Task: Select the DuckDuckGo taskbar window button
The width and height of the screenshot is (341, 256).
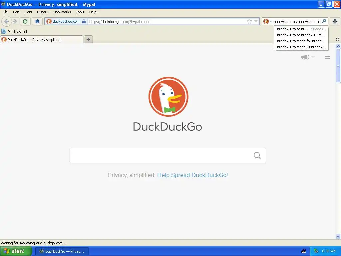Action: click(x=62, y=251)
